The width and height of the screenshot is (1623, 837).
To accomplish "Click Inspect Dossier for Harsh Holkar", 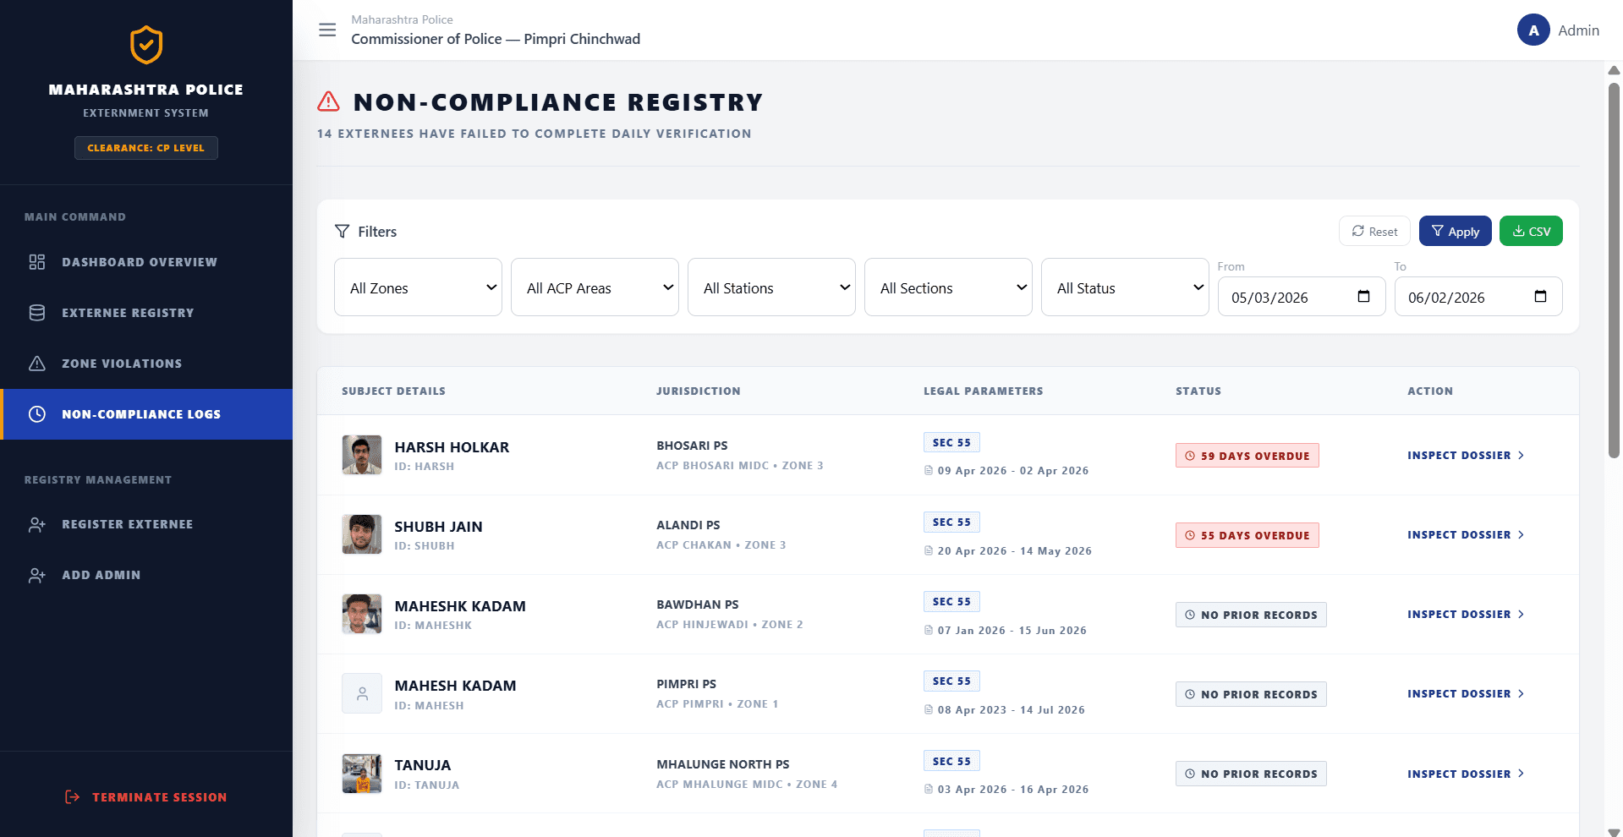I will (1466, 455).
